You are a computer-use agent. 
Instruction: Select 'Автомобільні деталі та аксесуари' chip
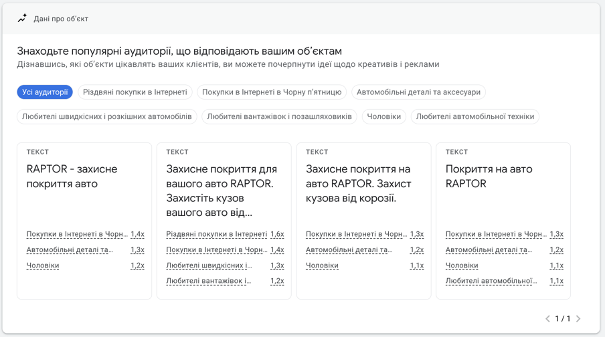pyautogui.click(x=418, y=92)
